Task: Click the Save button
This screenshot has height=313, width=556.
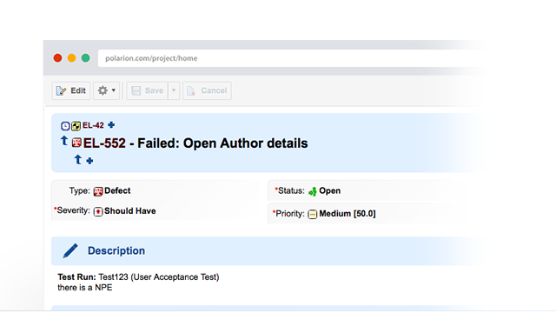Action: [x=147, y=90]
